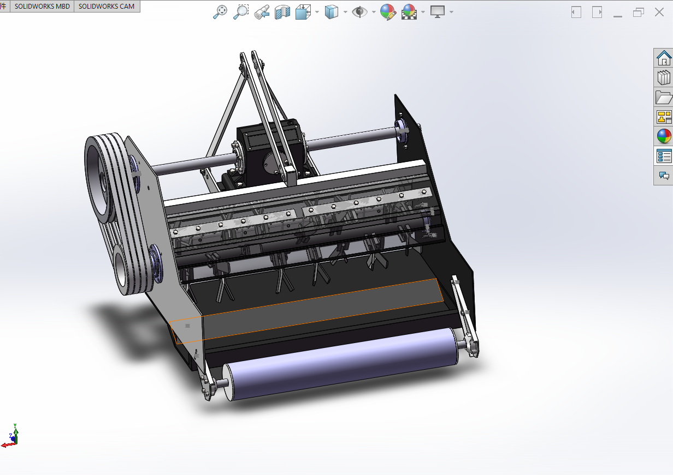Open the View Palette tab

click(x=664, y=117)
